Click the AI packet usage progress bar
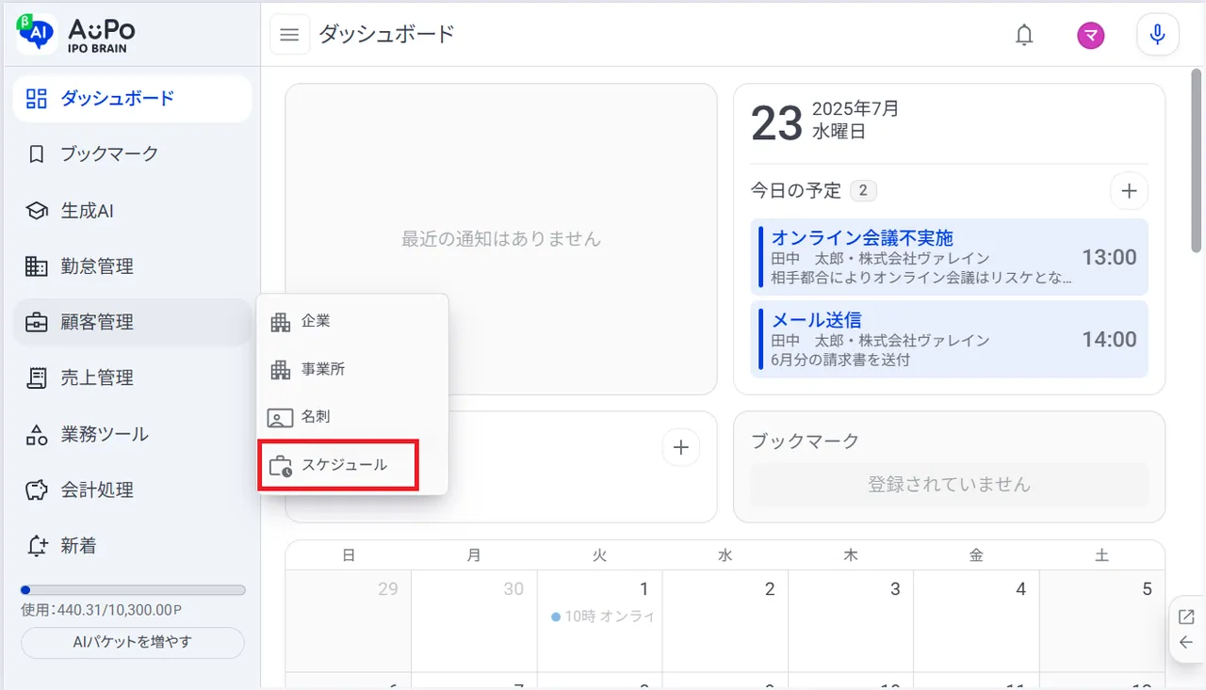This screenshot has width=1206, height=690. click(133, 590)
